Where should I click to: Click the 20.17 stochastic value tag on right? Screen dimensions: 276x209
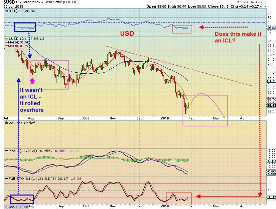[271, 197]
